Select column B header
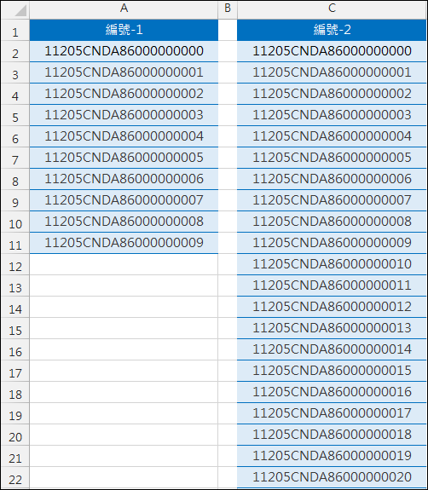Image resolution: width=428 pixels, height=490 pixels. coord(228,9)
